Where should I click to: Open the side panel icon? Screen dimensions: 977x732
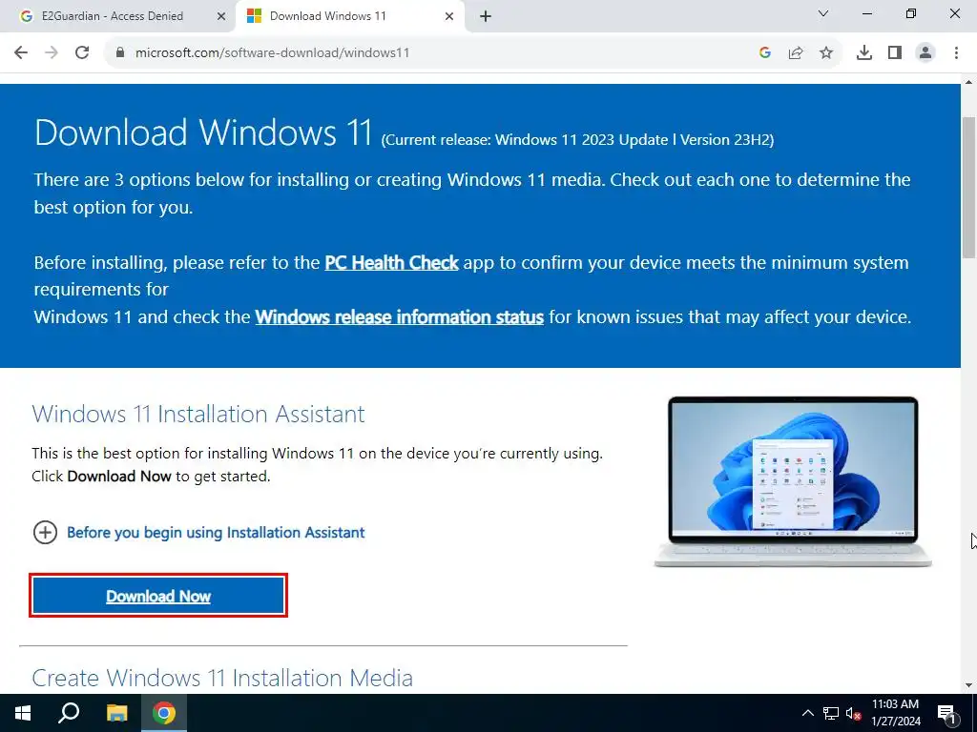895,53
